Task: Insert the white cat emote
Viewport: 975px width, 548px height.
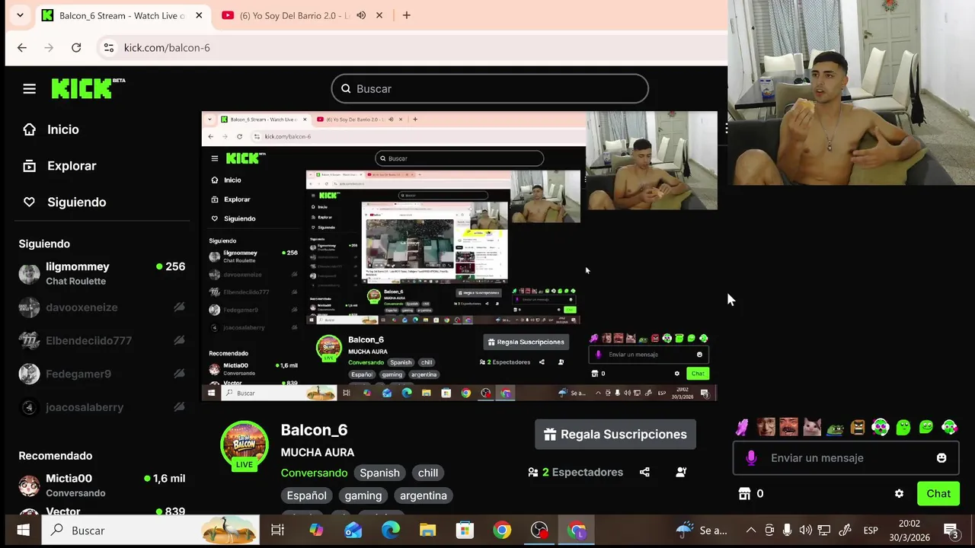Action: pyautogui.click(x=812, y=427)
